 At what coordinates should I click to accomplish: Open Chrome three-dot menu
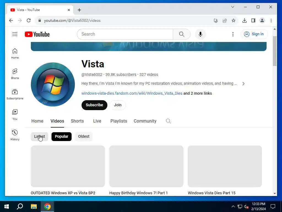click(271, 20)
